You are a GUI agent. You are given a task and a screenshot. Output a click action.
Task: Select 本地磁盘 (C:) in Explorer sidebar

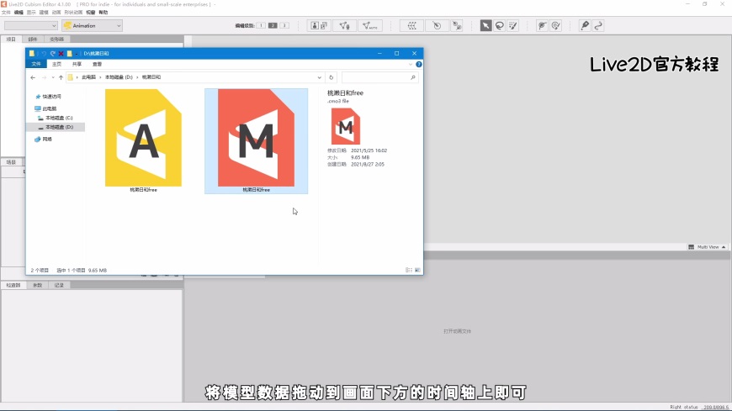click(x=59, y=118)
